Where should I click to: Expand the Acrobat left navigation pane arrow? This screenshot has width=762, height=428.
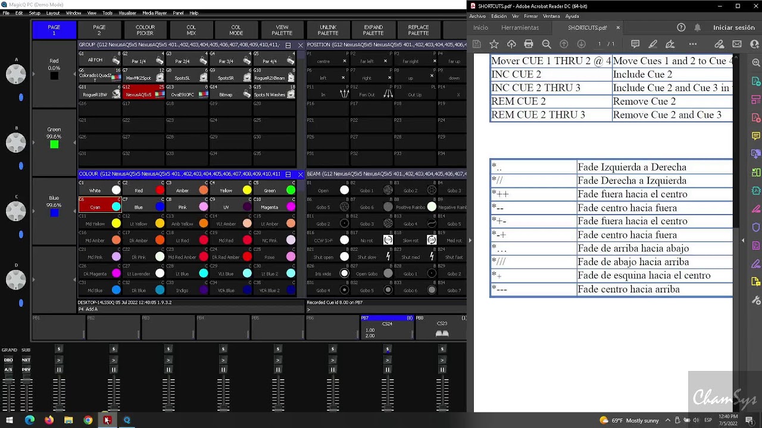pyautogui.click(x=470, y=240)
